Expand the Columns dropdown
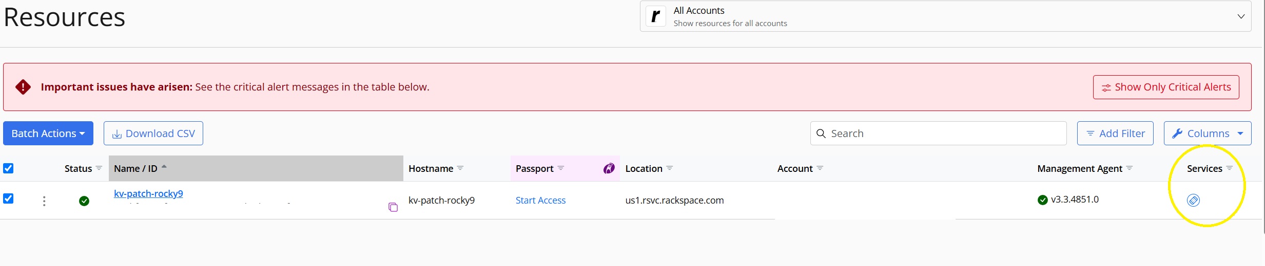Viewport: 1265px width, 266px height. click(x=1208, y=134)
